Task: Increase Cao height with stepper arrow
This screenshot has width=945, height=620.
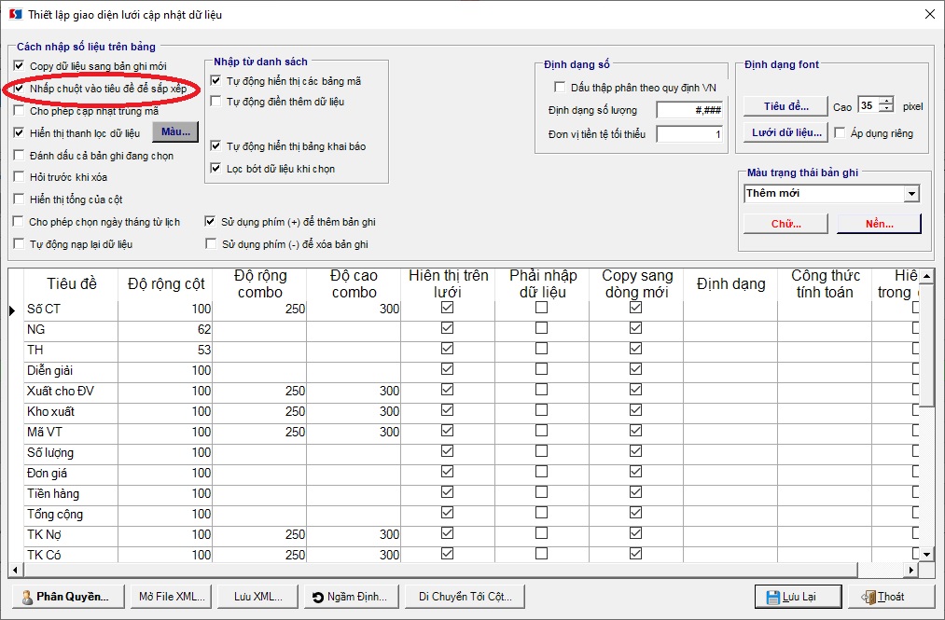Action: pos(886,102)
